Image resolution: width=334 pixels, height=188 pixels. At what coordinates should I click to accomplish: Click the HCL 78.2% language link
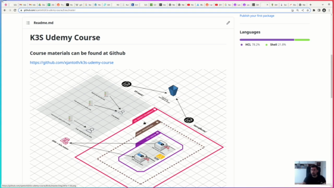coord(250,44)
